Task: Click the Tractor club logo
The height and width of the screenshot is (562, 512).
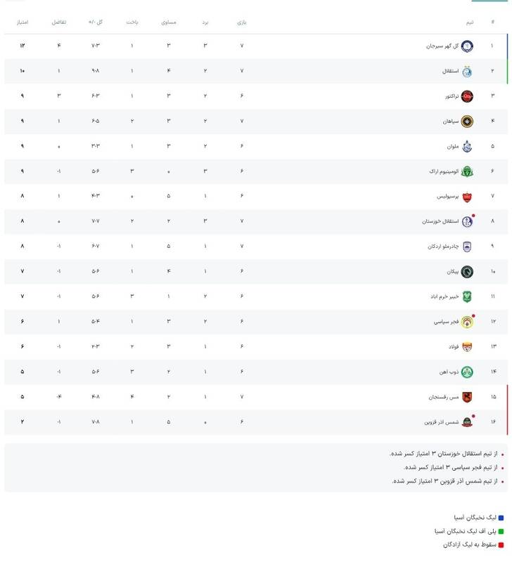Action: point(468,96)
